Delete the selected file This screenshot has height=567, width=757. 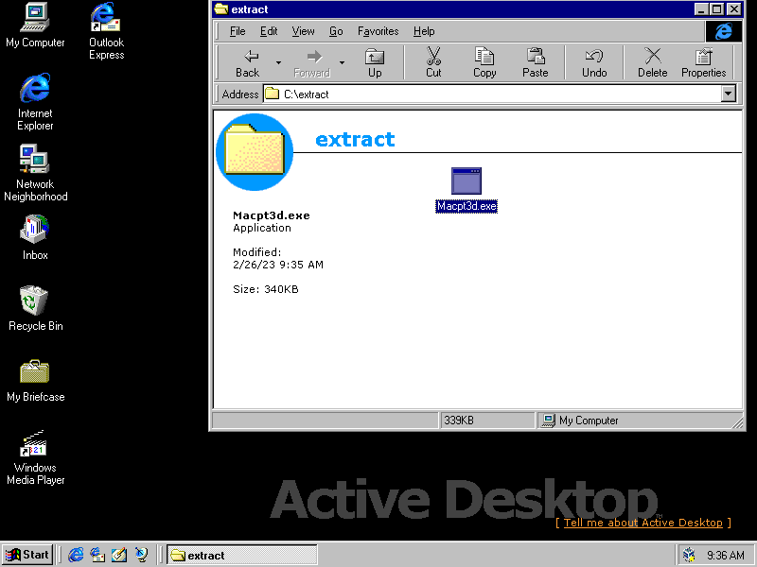pyautogui.click(x=652, y=63)
